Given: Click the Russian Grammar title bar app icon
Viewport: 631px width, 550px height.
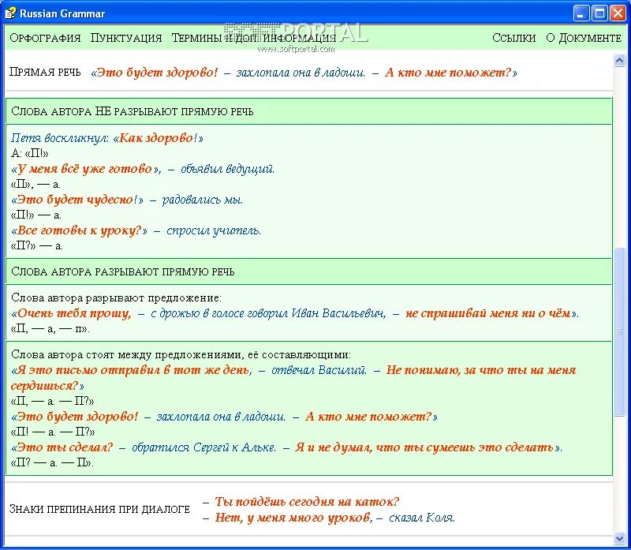Looking at the screenshot, I should point(10,13).
